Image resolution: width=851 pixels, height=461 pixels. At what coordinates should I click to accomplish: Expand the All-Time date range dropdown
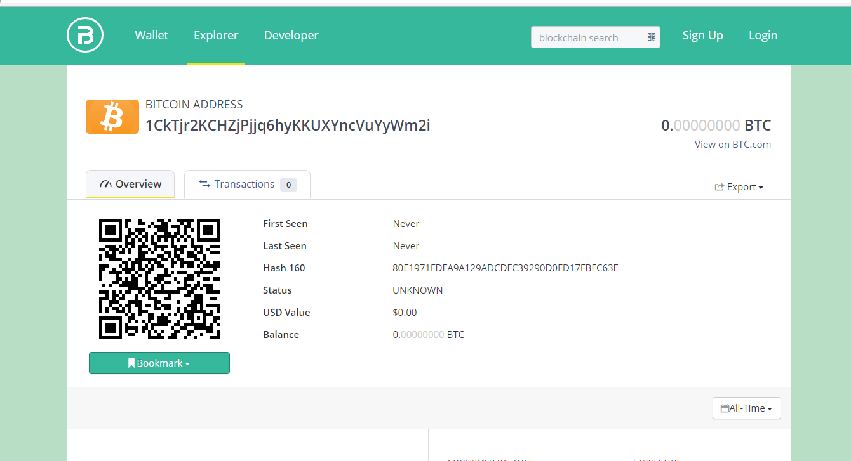click(746, 408)
